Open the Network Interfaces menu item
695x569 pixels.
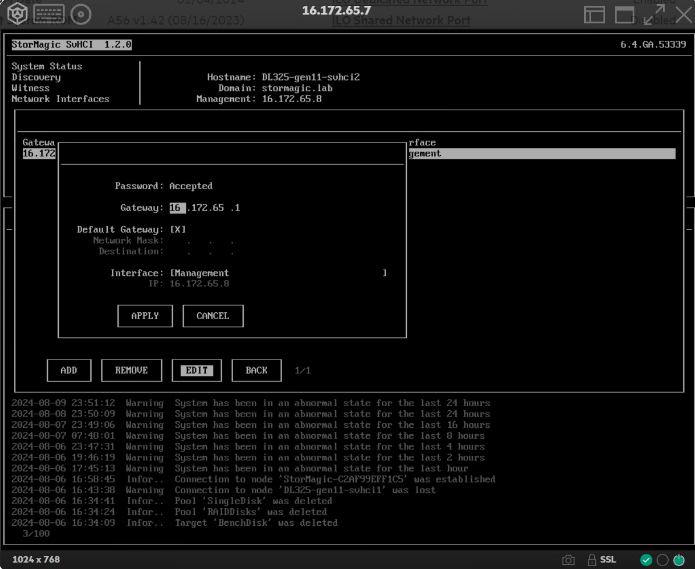tap(60, 99)
